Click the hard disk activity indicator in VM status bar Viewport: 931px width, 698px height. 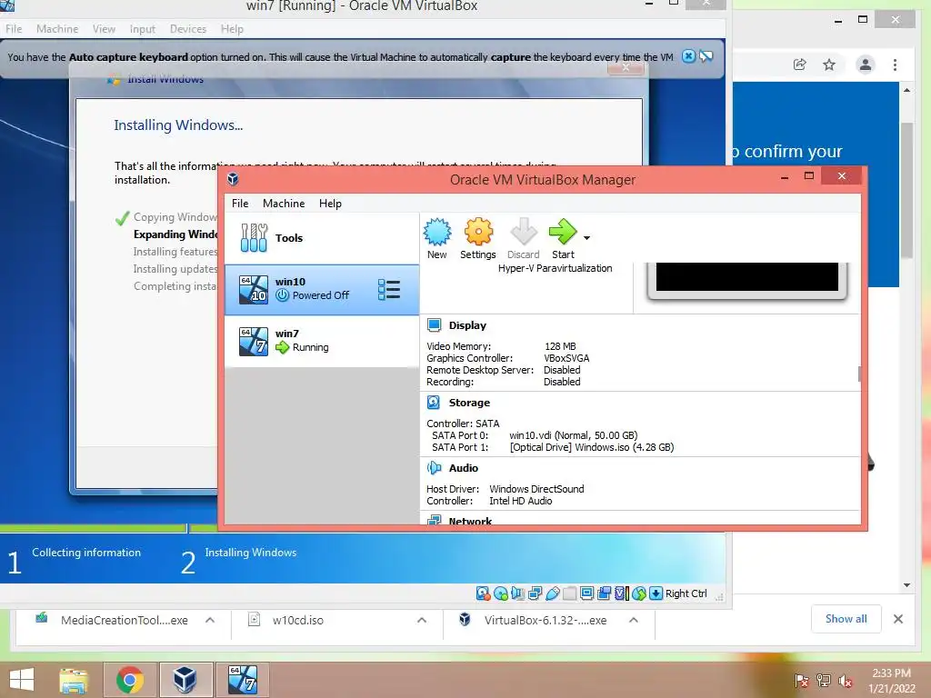[483, 593]
